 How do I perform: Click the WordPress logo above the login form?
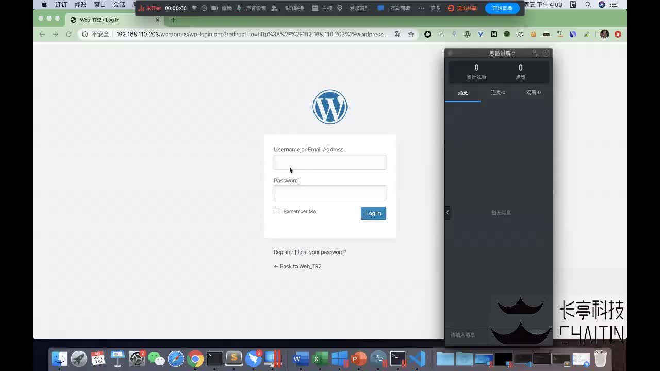point(330,107)
